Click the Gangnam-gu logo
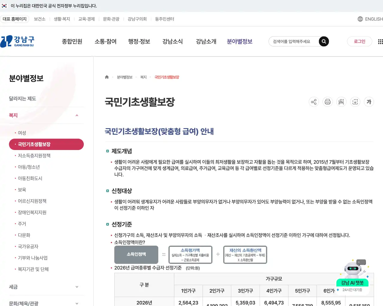Viewport: 383px width, 306px height. (17, 42)
